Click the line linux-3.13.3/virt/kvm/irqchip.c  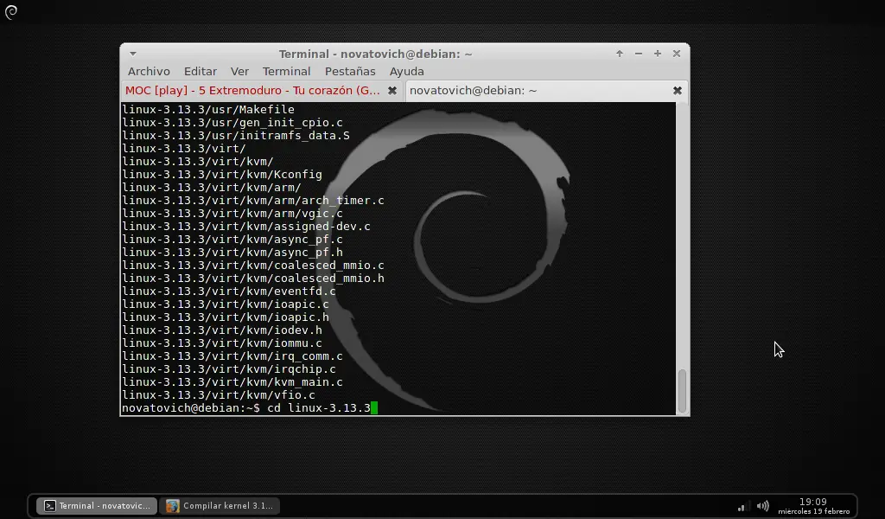[228, 369]
